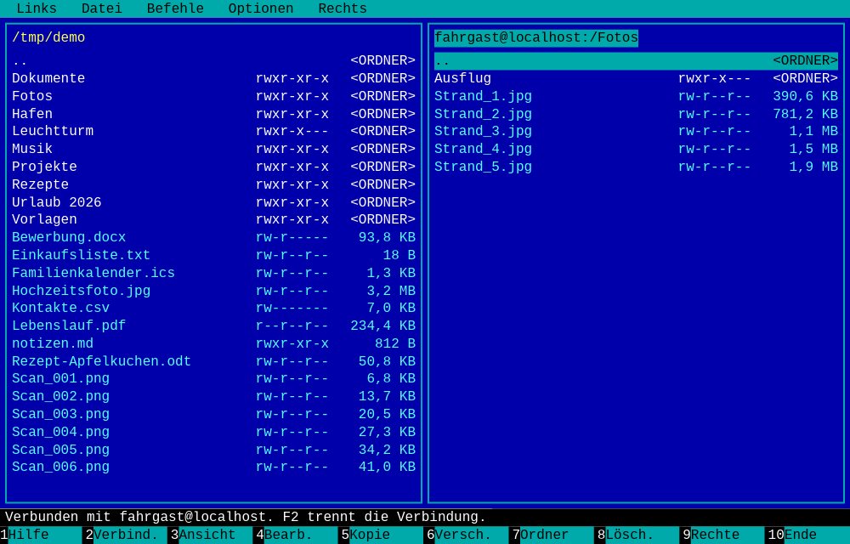Select the file Lebenslauf.pdf

click(x=213, y=326)
